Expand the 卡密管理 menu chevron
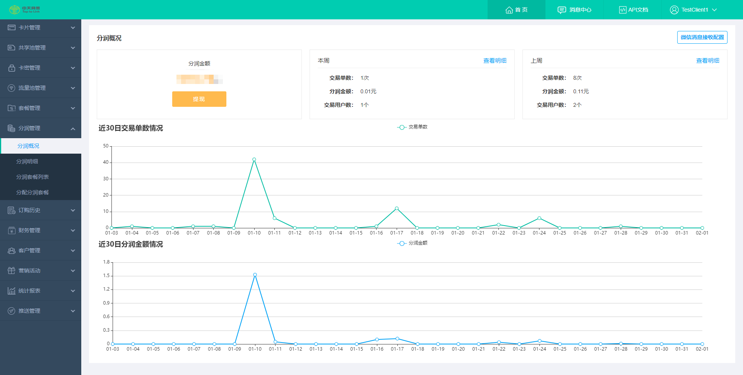 (x=73, y=68)
